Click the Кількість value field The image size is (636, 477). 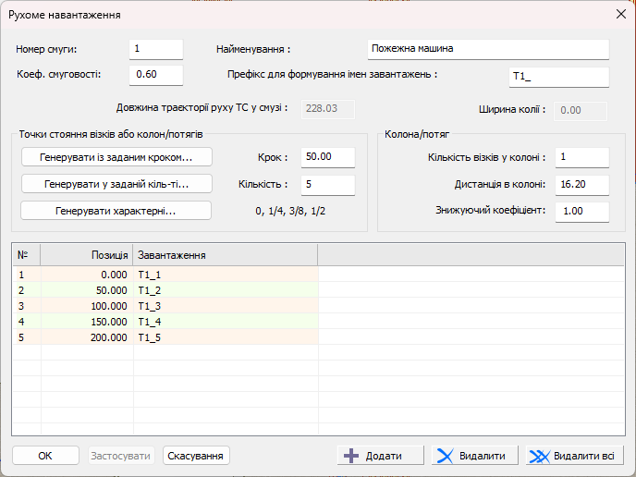(327, 185)
